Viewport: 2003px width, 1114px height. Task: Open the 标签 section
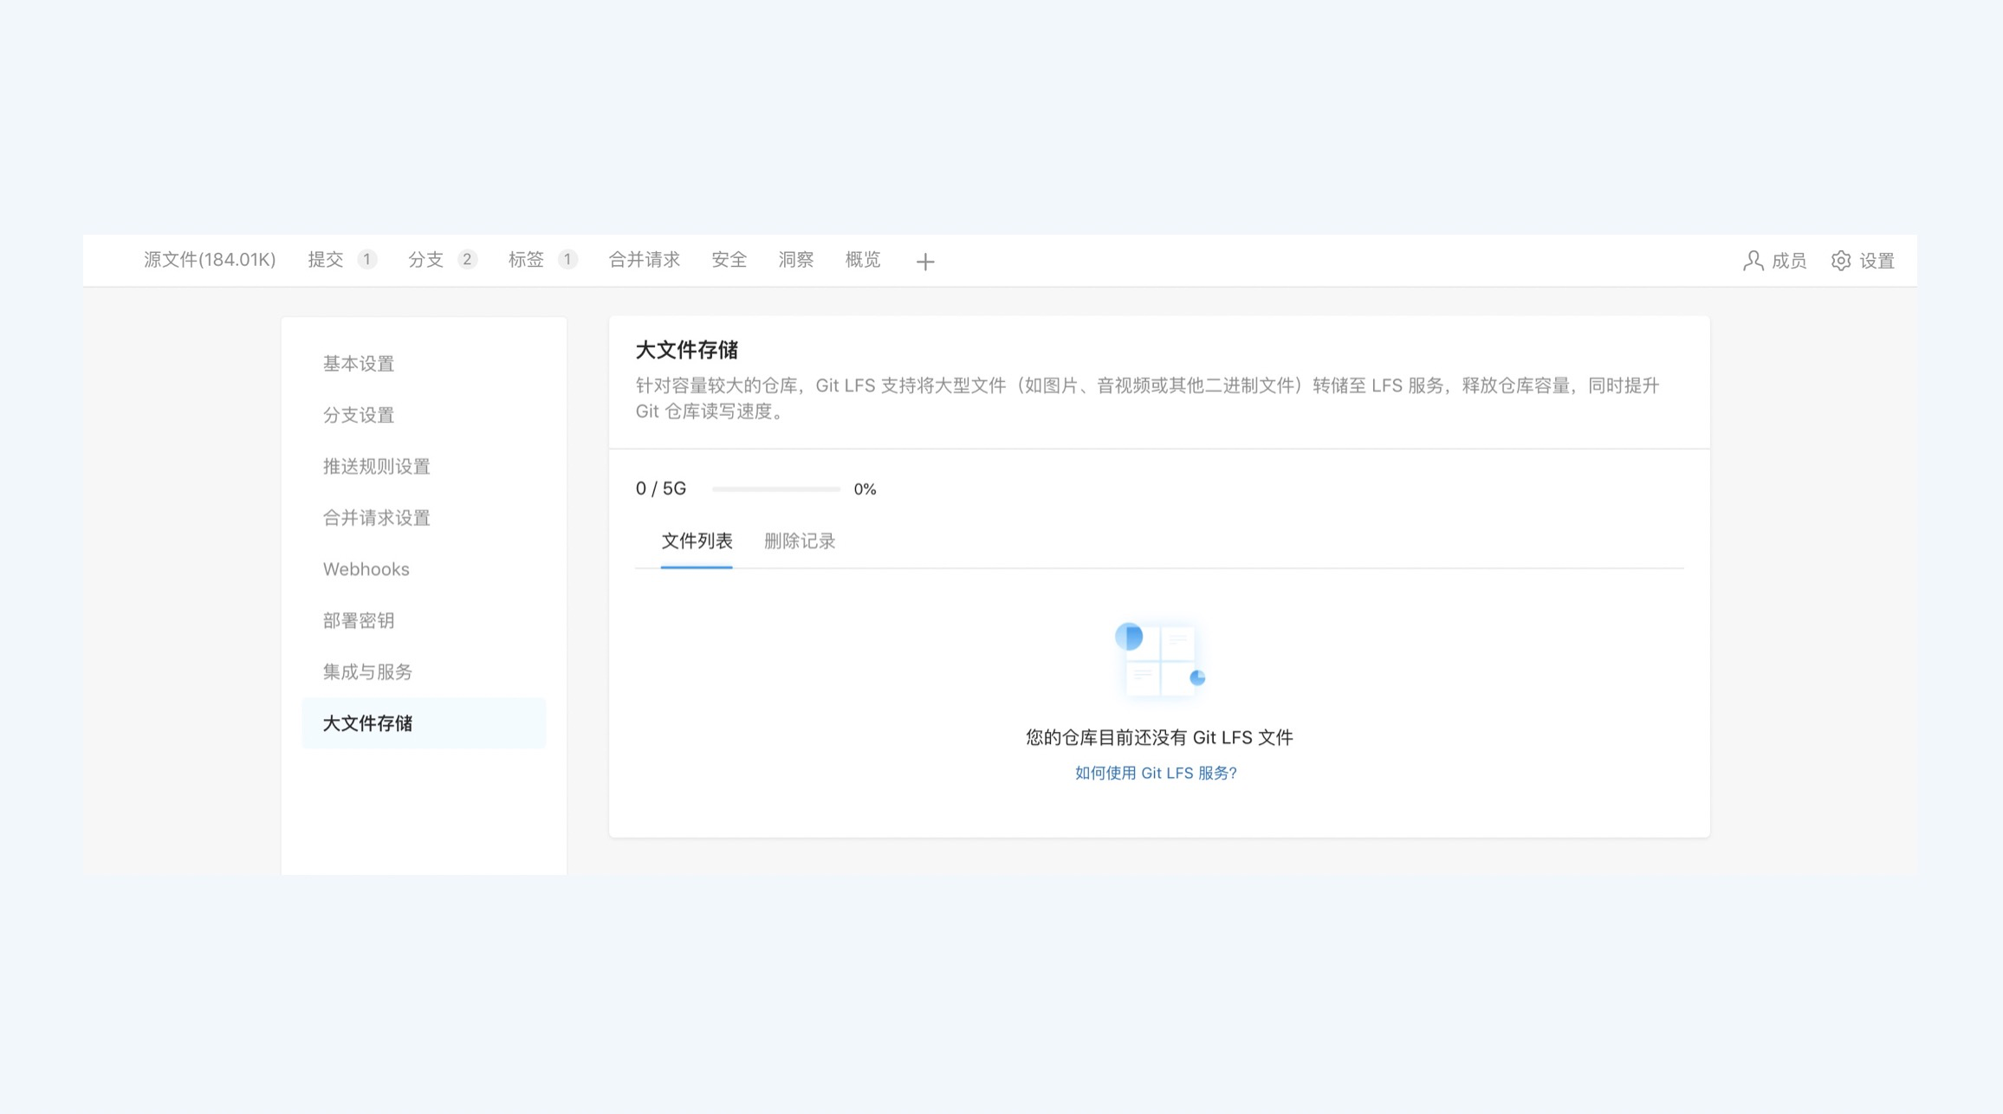click(527, 259)
